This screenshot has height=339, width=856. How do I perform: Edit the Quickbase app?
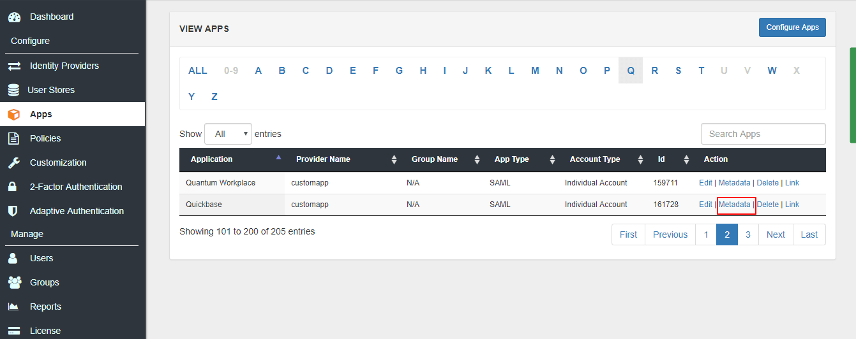coord(705,205)
